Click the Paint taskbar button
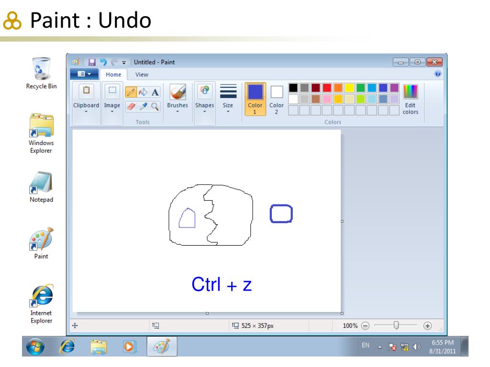490x367 pixels. point(162,346)
